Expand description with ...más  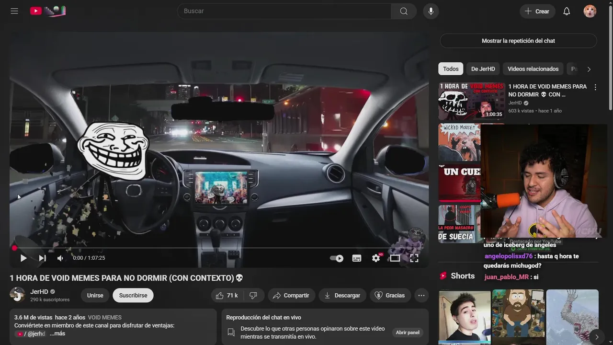click(x=57, y=333)
